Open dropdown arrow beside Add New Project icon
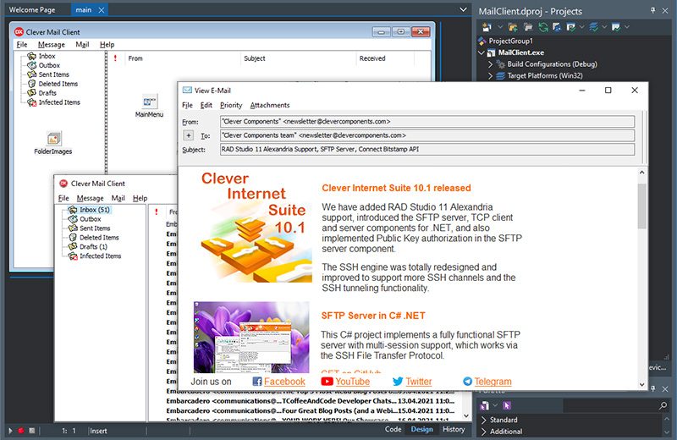This screenshot has height=440, width=677. click(x=500, y=27)
